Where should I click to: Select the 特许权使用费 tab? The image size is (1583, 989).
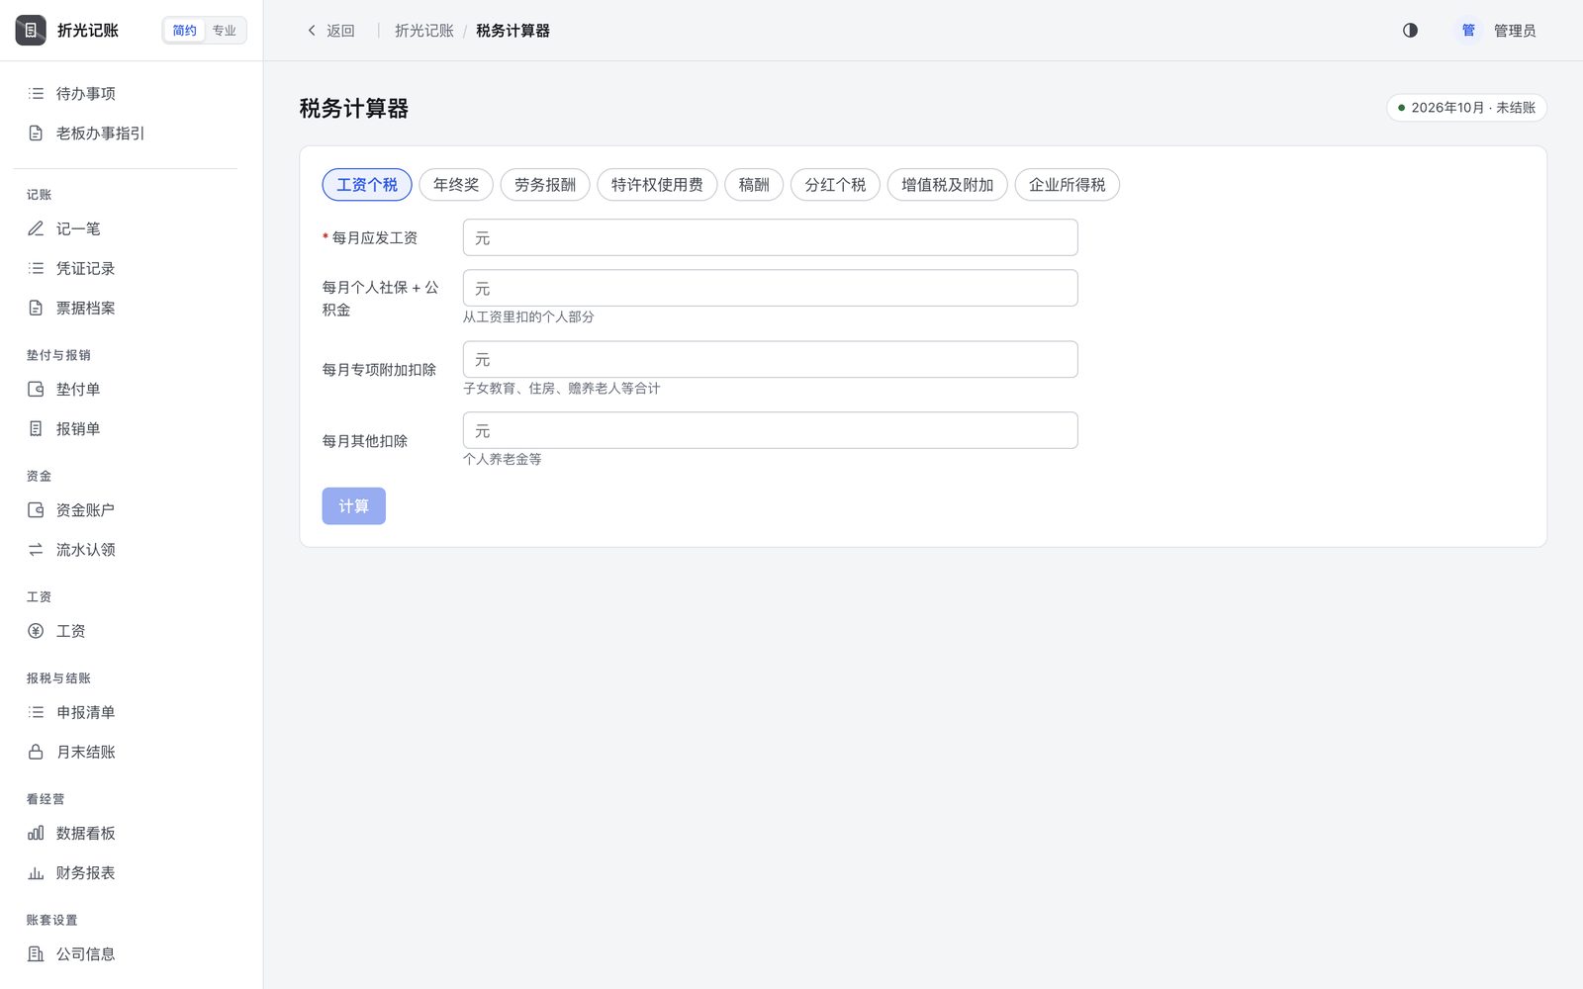[657, 185]
